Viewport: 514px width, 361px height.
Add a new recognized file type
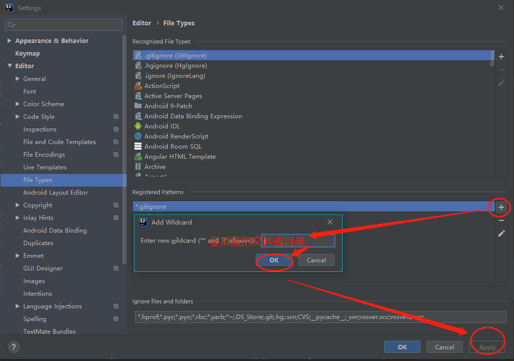coord(500,57)
